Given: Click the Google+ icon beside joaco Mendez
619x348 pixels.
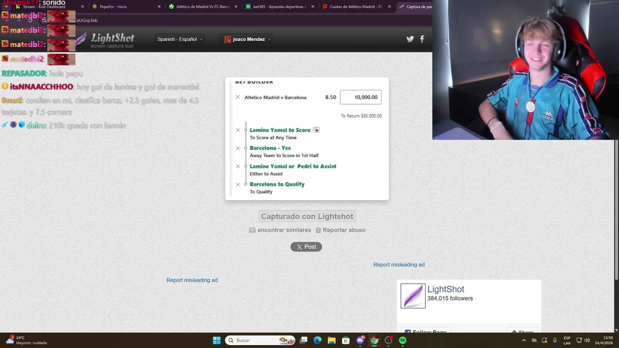Looking at the screenshot, I should click(x=227, y=39).
